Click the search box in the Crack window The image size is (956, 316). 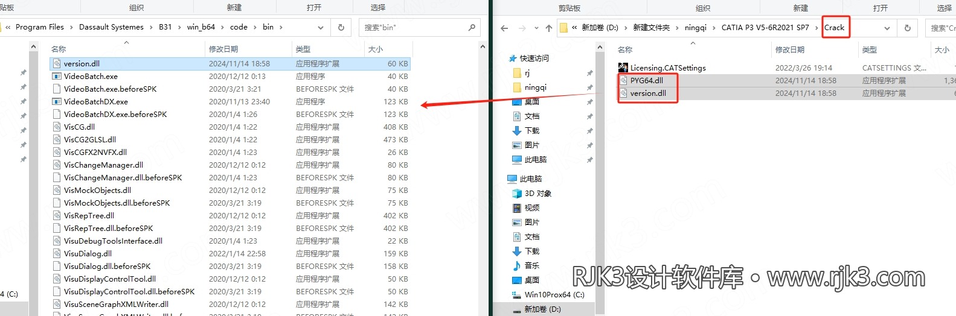(x=942, y=28)
